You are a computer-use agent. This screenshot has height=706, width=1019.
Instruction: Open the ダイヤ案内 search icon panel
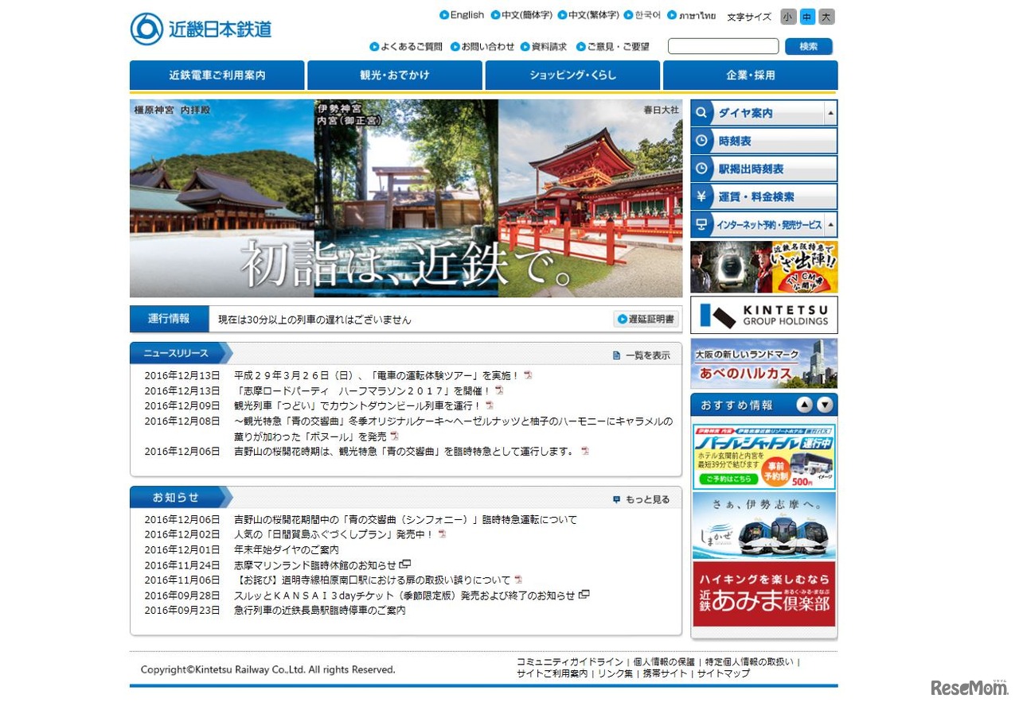coord(701,112)
